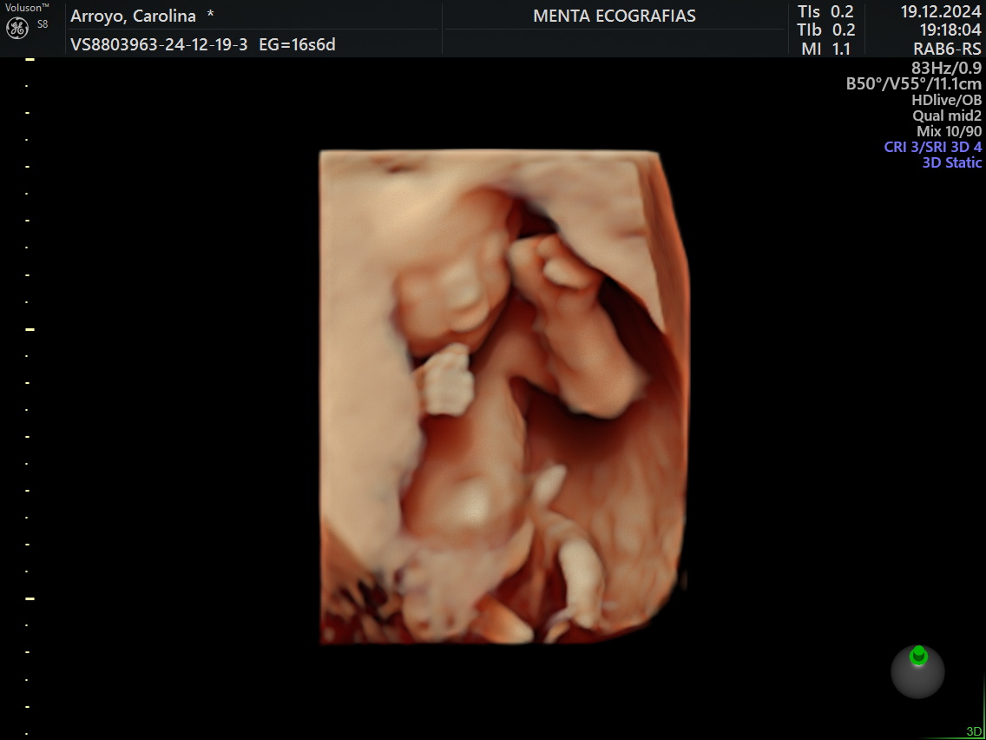Click the green 3D label in corner
Viewport: 986px width, 740px height.
click(x=974, y=730)
